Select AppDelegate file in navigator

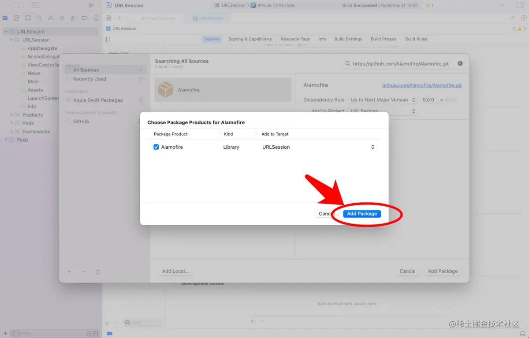click(42, 48)
